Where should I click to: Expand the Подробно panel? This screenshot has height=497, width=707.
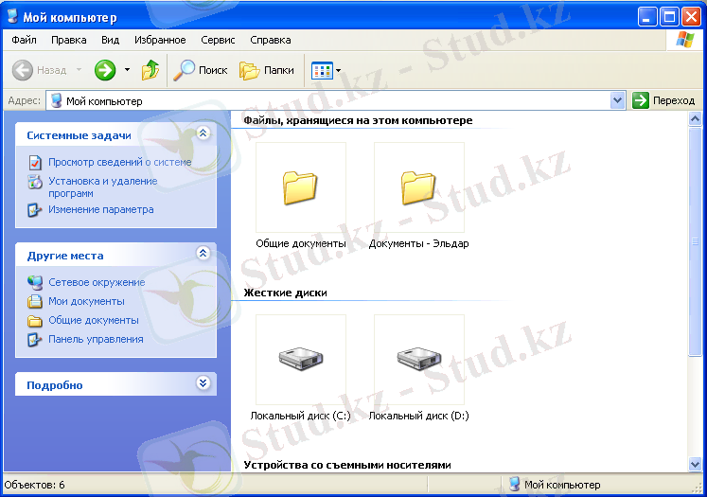pos(202,383)
